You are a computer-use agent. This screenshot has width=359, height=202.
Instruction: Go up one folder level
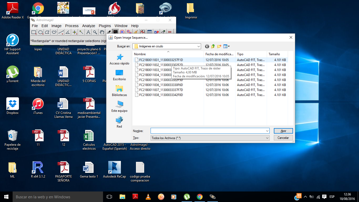point(213,46)
